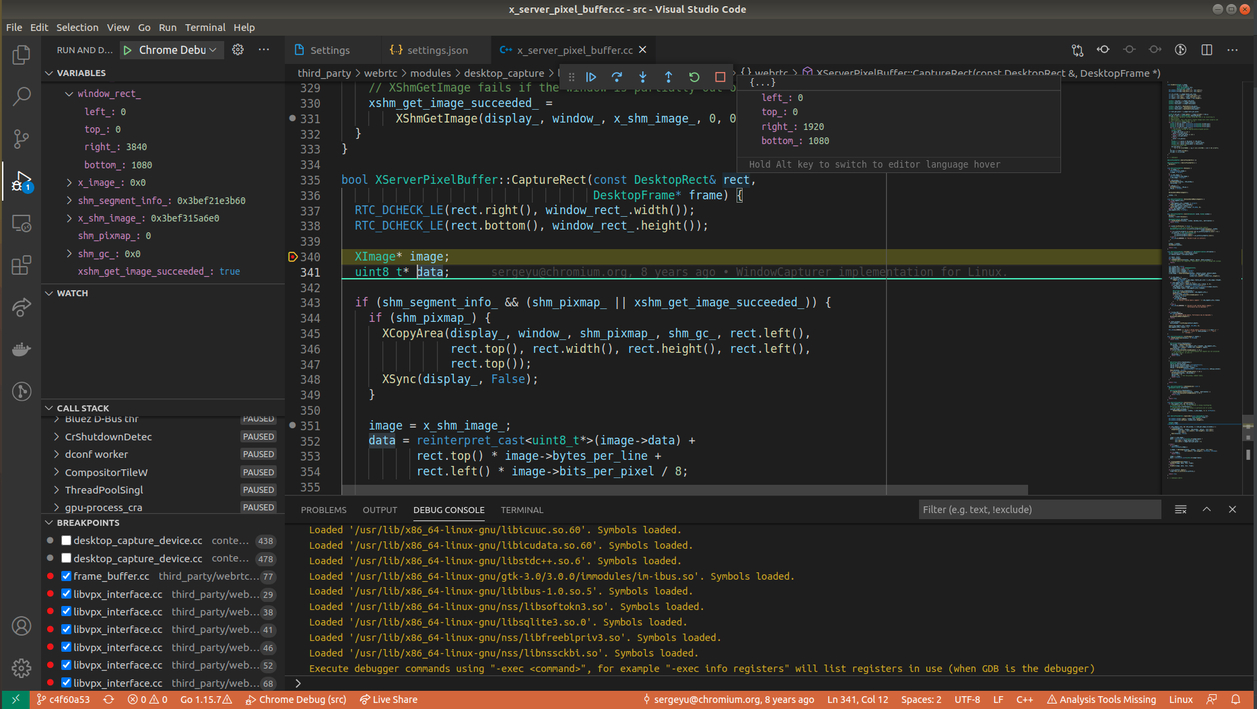Disable the frame_buffer.cc breakpoint
Image resolution: width=1257 pixels, height=709 pixels.
click(x=67, y=576)
